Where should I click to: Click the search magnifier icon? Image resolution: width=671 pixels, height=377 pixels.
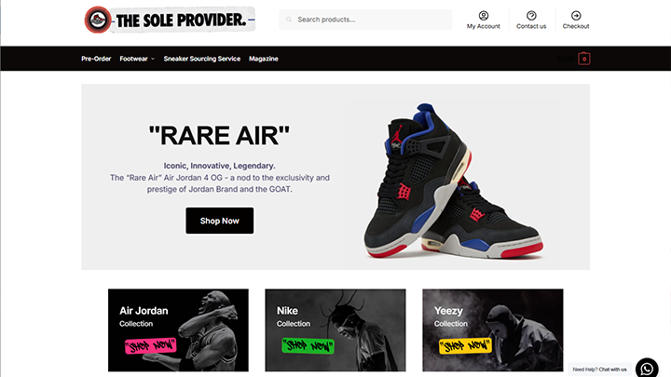[x=289, y=20]
